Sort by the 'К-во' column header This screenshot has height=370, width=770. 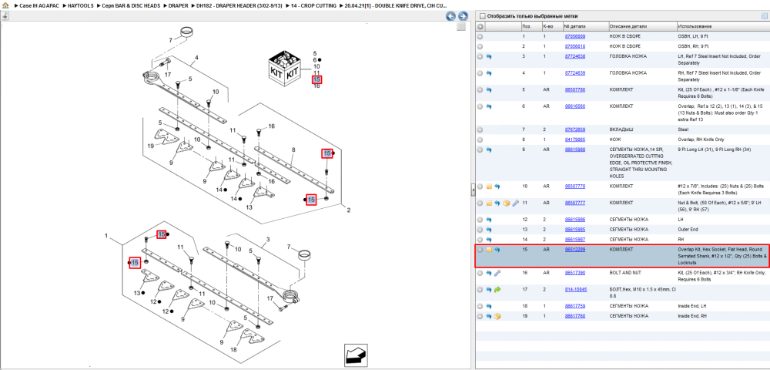(551, 26)
